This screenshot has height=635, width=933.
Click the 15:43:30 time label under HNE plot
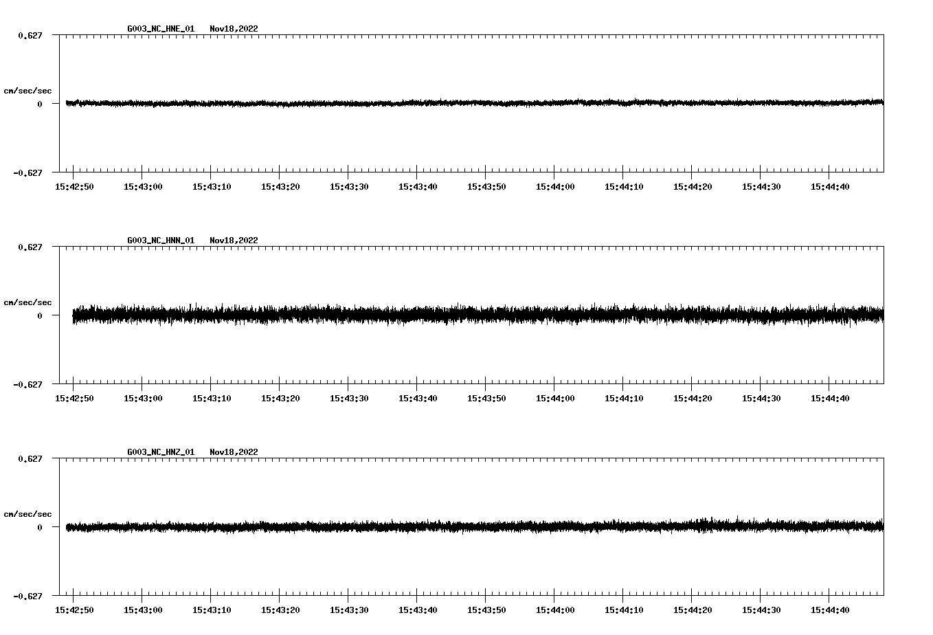pos(349,187)
